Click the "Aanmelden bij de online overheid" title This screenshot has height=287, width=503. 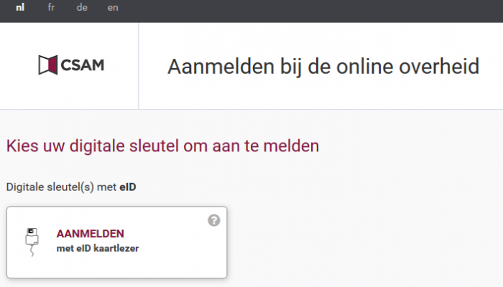(x=323, y=67)
